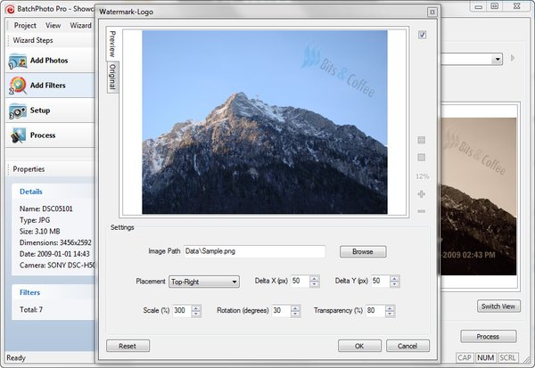This screenshot has width=535, height=368.
Task: Decrease Delta Y value with down arrow
Action: 394,284
